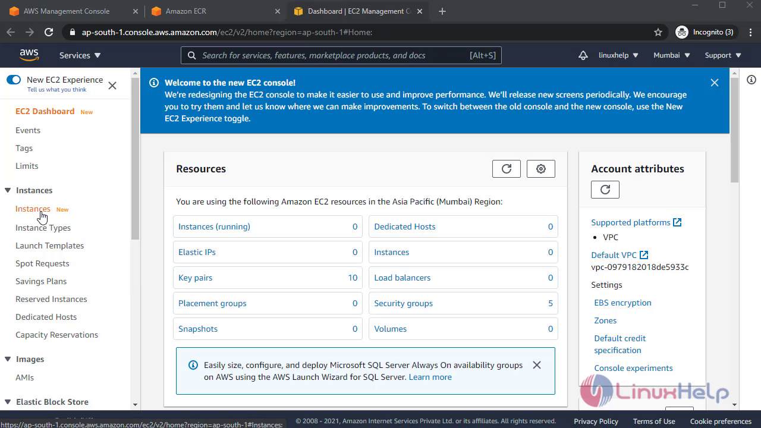Open EC2 Dashboard in sidebar
The width and height of the screenshot is (761, 428).
pyautogui.click(x=45, y=111)
